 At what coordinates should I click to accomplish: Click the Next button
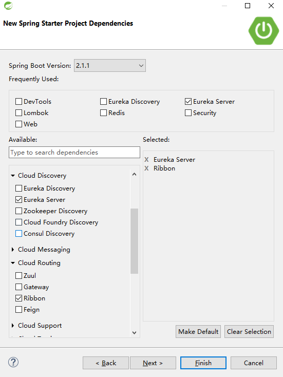click(x=153, y=363)
